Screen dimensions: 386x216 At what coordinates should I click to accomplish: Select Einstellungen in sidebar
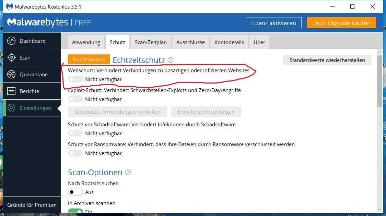[x=32, y=107]
